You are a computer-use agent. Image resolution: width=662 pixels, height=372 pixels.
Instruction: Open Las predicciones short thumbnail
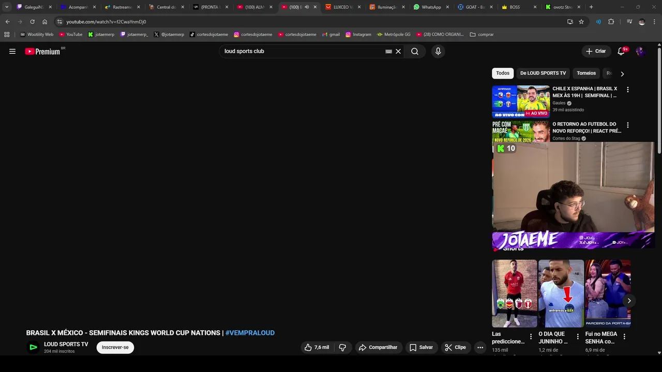[x=515, y=293]
